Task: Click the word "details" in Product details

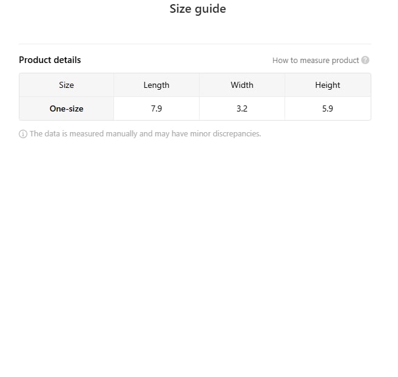Action: pyautogui.click(x=66, y=60)
